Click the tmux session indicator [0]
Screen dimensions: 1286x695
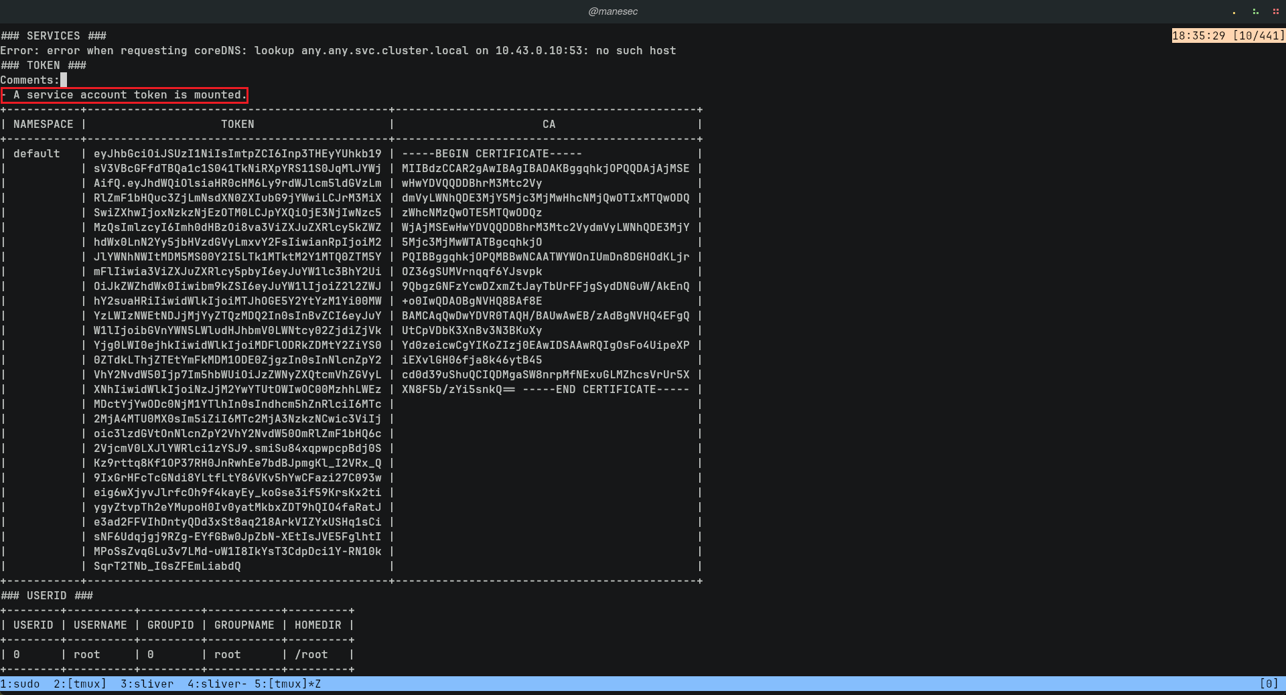coord(1269,684)
